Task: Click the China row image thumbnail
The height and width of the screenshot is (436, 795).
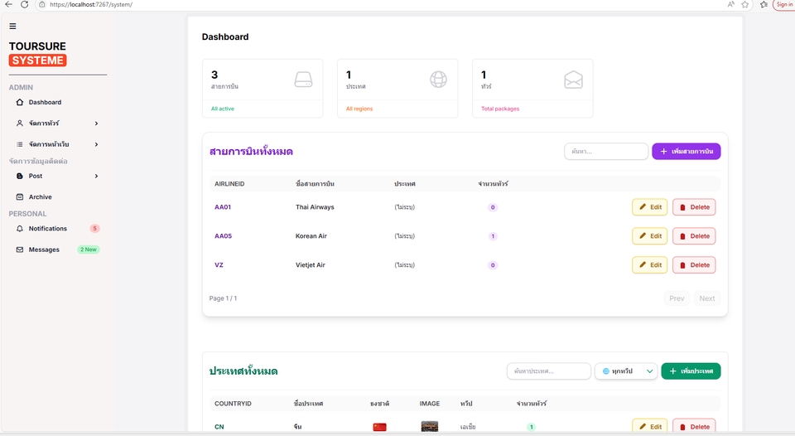Action: tap(429, 427)
